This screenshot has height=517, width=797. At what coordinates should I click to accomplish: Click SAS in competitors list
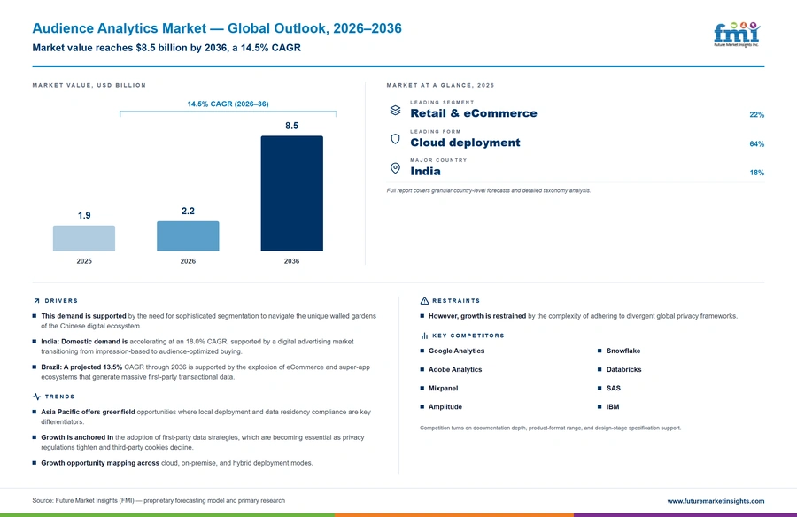point(613,388)
